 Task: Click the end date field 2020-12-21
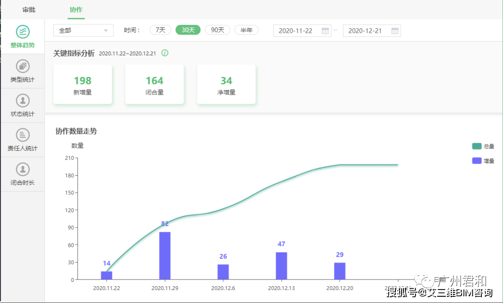click(x=372, y=31)
